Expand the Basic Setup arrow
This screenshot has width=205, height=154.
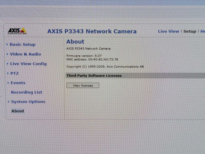click(7, 44)
